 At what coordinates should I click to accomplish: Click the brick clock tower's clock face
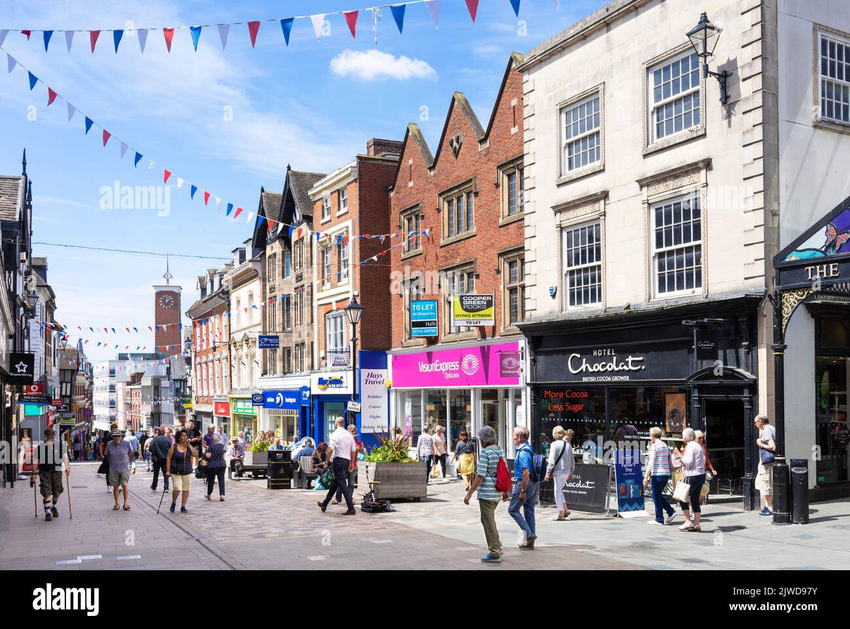(x=167, y=301)
